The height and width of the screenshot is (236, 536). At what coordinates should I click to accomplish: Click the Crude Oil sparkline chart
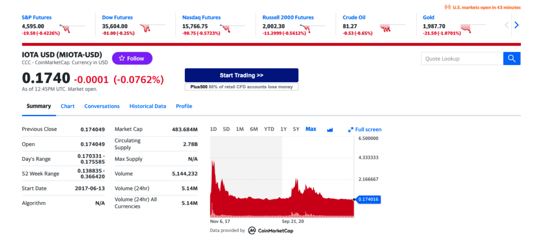[x=393, y=28]
